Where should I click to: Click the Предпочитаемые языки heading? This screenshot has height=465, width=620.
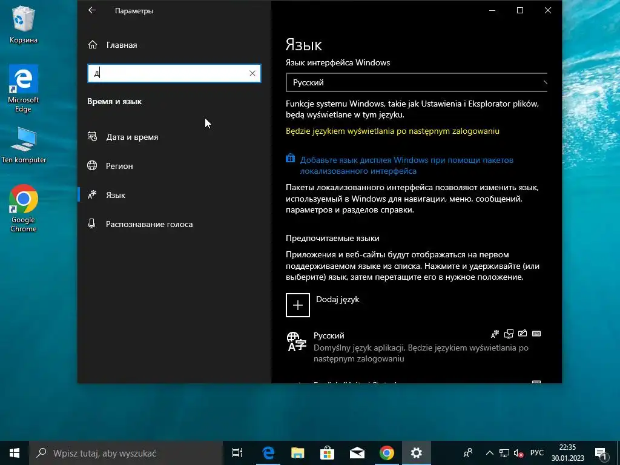point(332,239)
